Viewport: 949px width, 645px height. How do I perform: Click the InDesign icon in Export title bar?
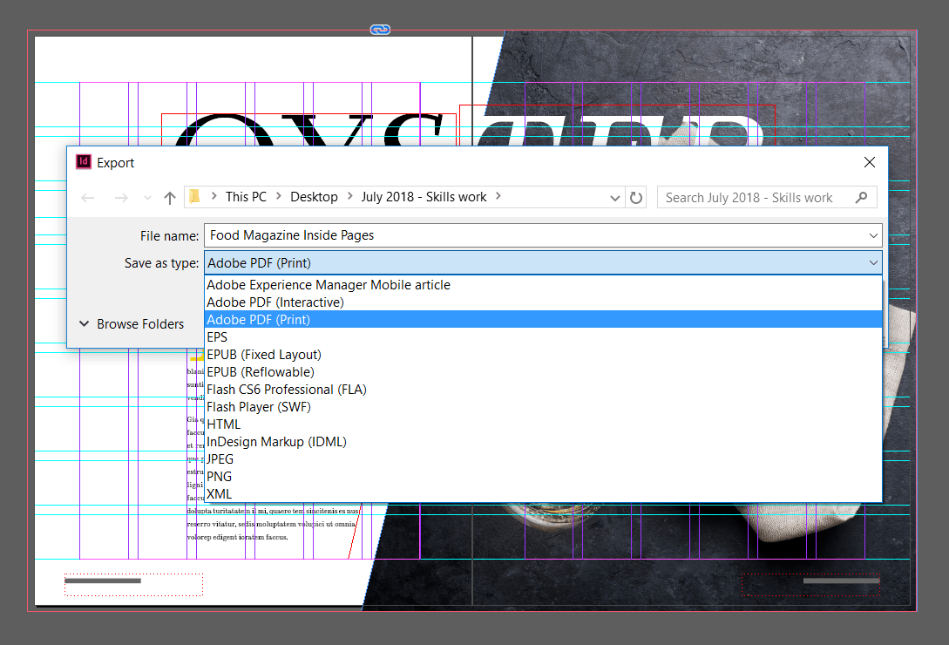click(x=83, y=162)
